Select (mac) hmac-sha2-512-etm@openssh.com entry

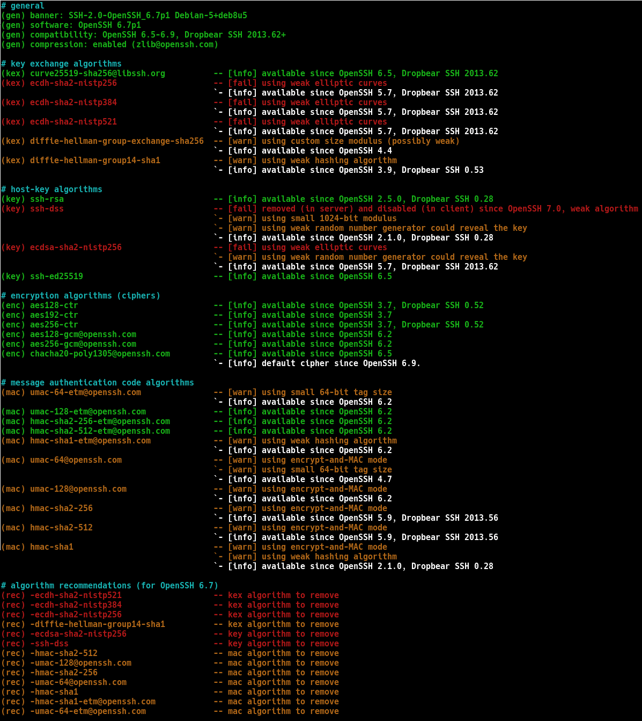[86, 431]
